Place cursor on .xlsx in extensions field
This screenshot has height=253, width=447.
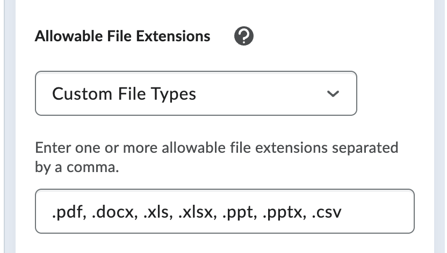coord(195,212)
